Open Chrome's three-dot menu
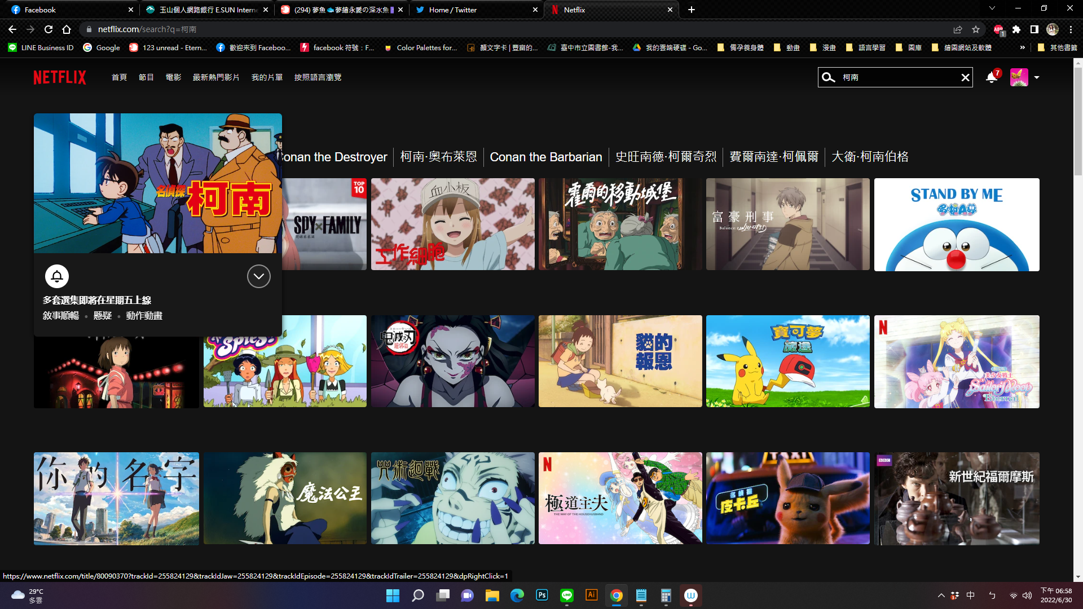 coord(1071,29)
